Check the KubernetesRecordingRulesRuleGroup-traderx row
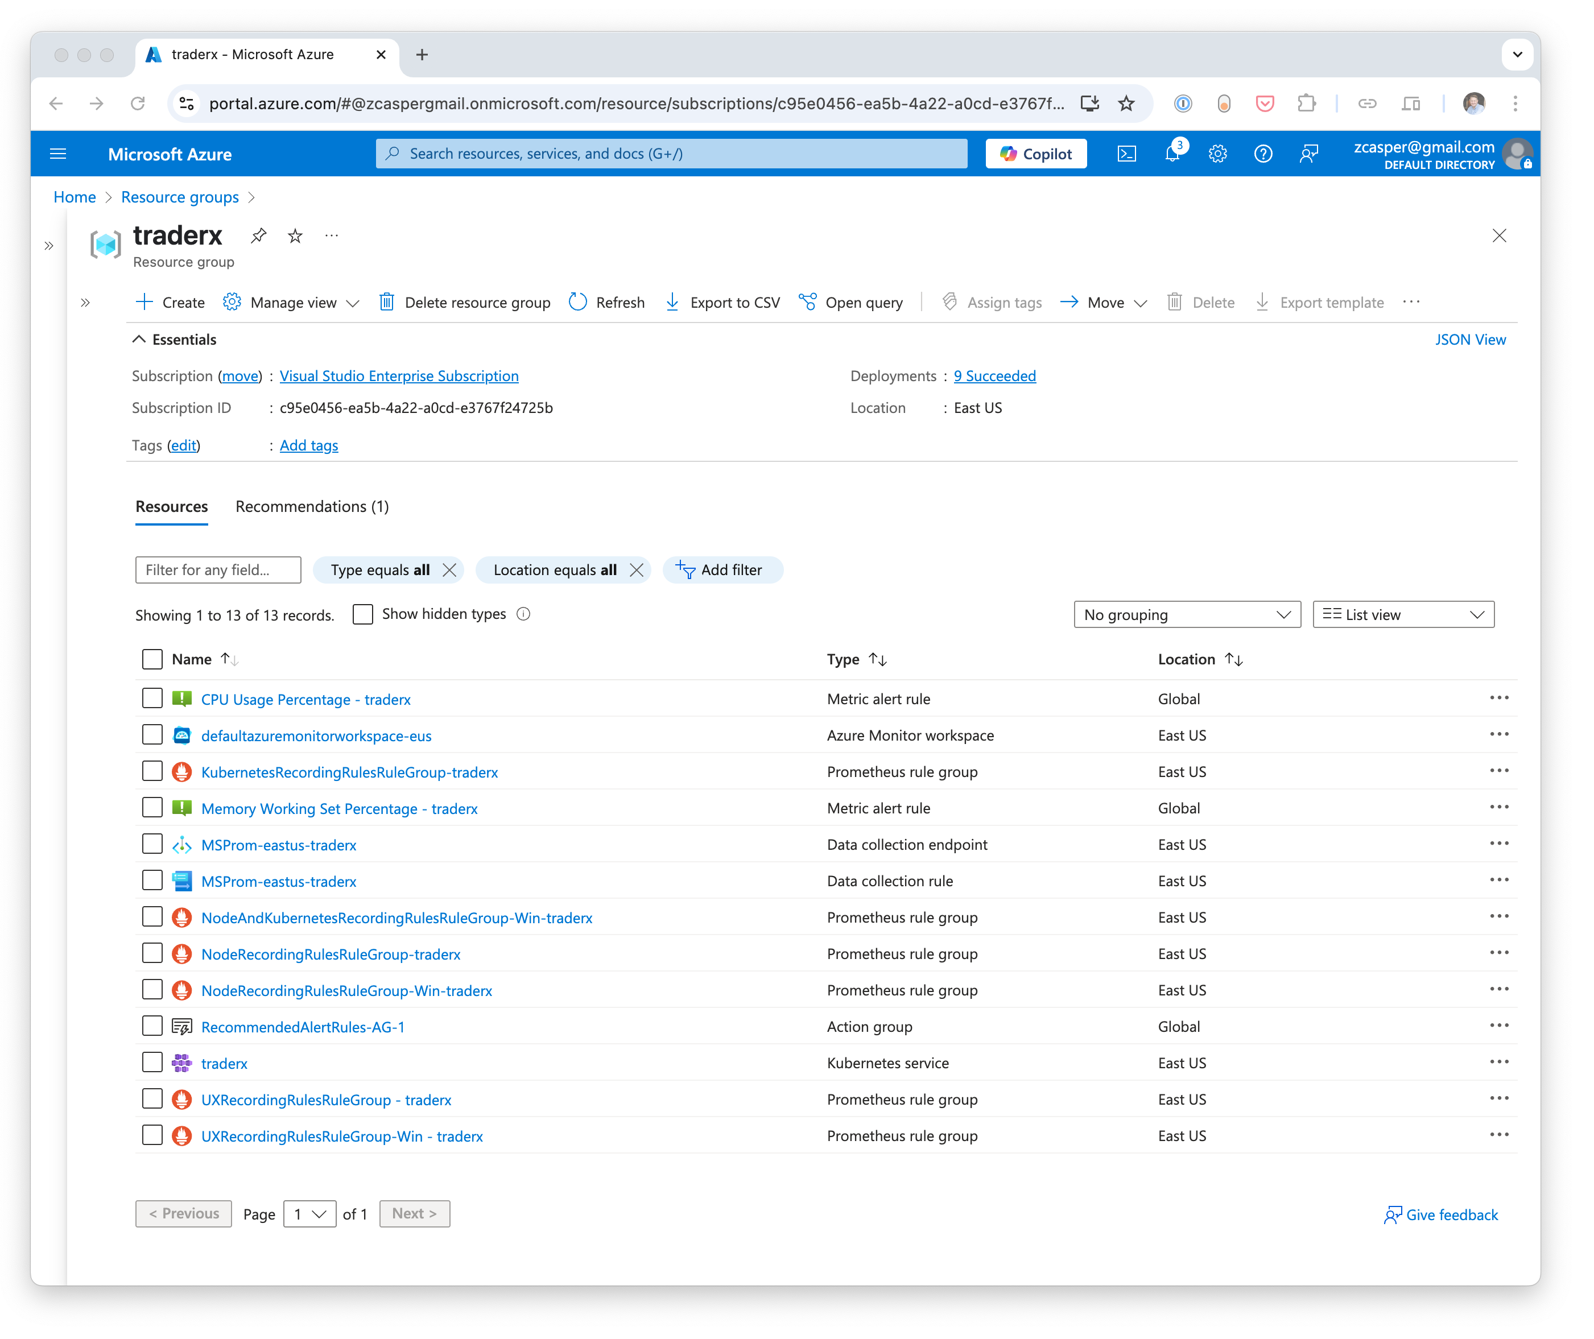This screenshot has height=1339, width=1594. (x=152, y=771)
